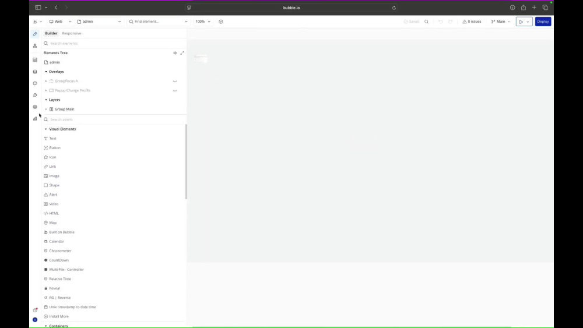Expand the GroupFocus A tree item
Image resolution: width=583 pixels, height=328 pixels.
46,81
